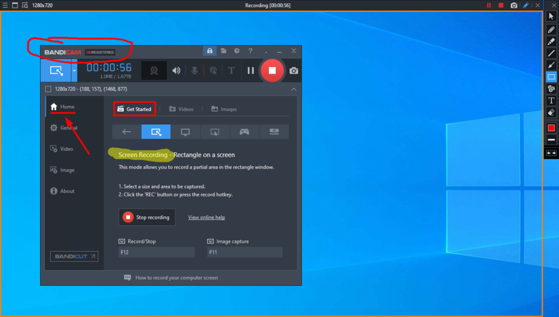This screenshot has height=317, width=559.
Task: Open the line thickness selector
Action: coord(551,139)
